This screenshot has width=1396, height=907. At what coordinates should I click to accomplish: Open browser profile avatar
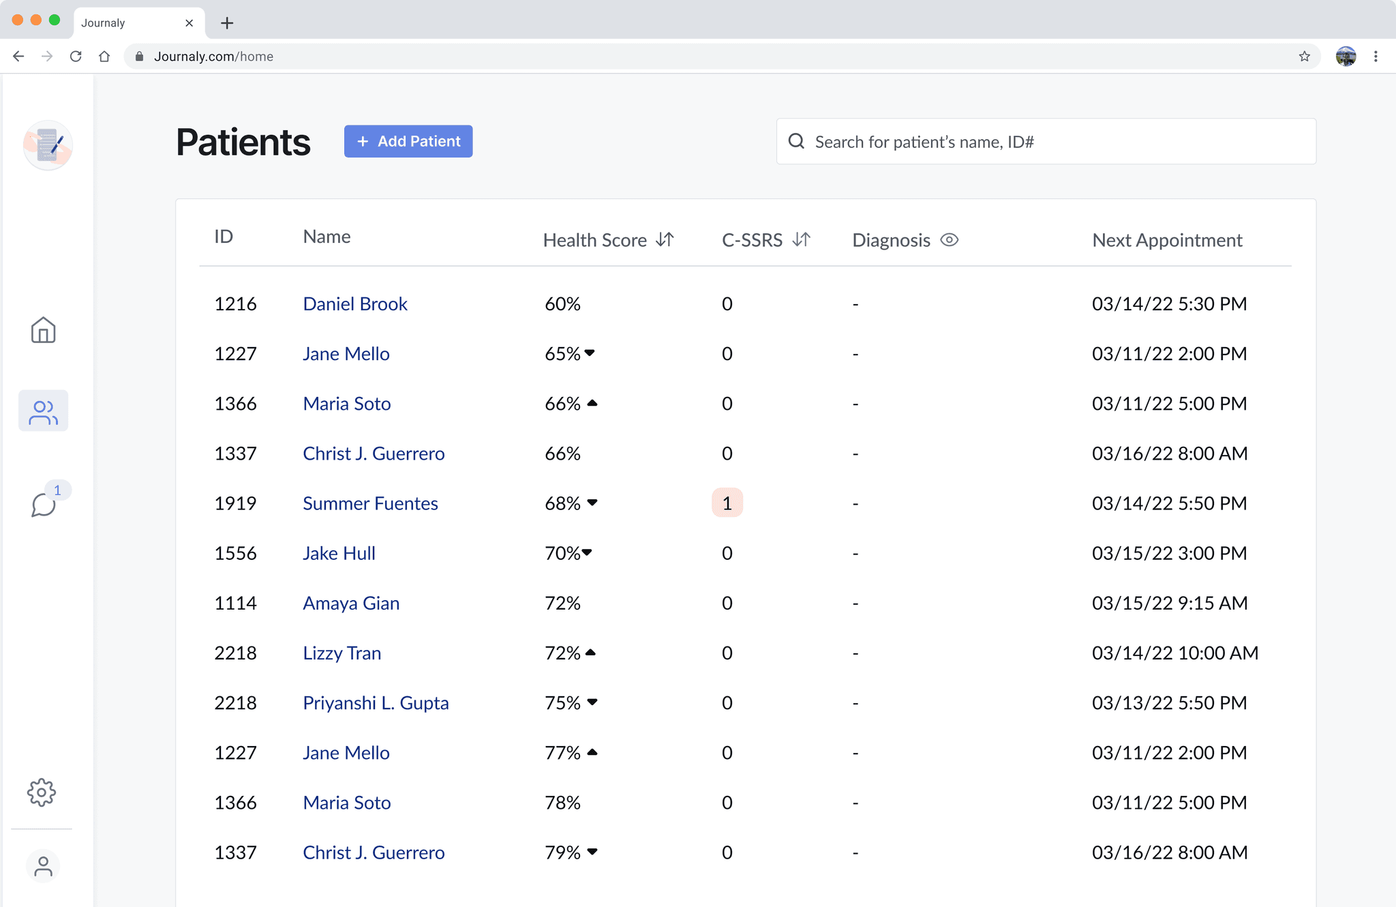[x=1346, y=57]
